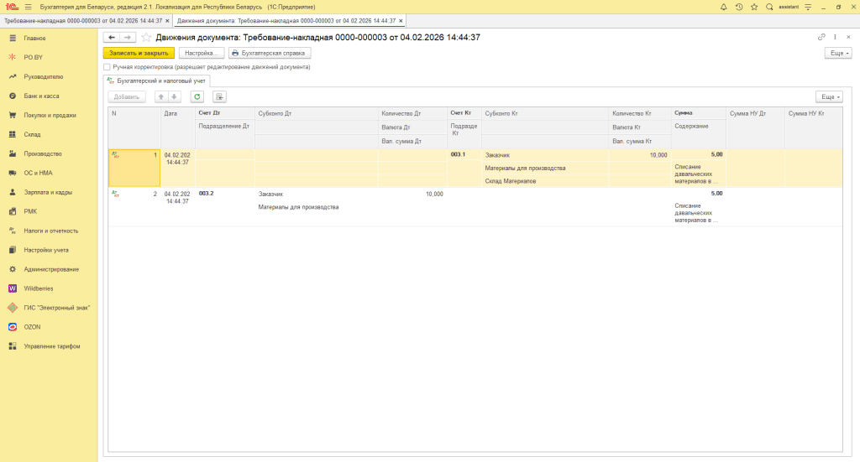Expand the Еще dropdown above the table
Viewport: 860px width, 462px height.
(x=828, y=96)
